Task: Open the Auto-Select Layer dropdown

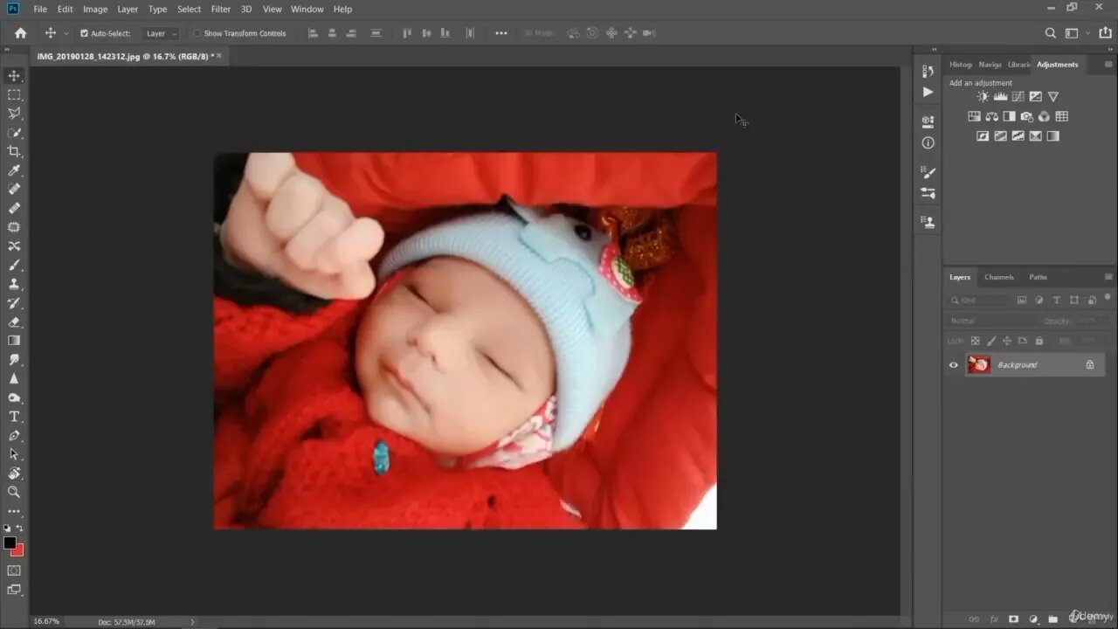Action: click(x=162, y=33)
